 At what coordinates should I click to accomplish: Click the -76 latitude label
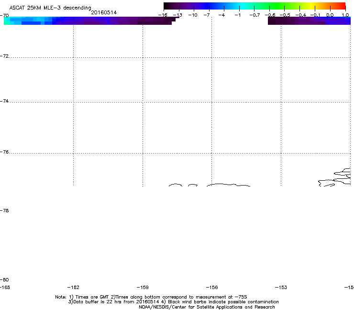(x=4, y=152)
